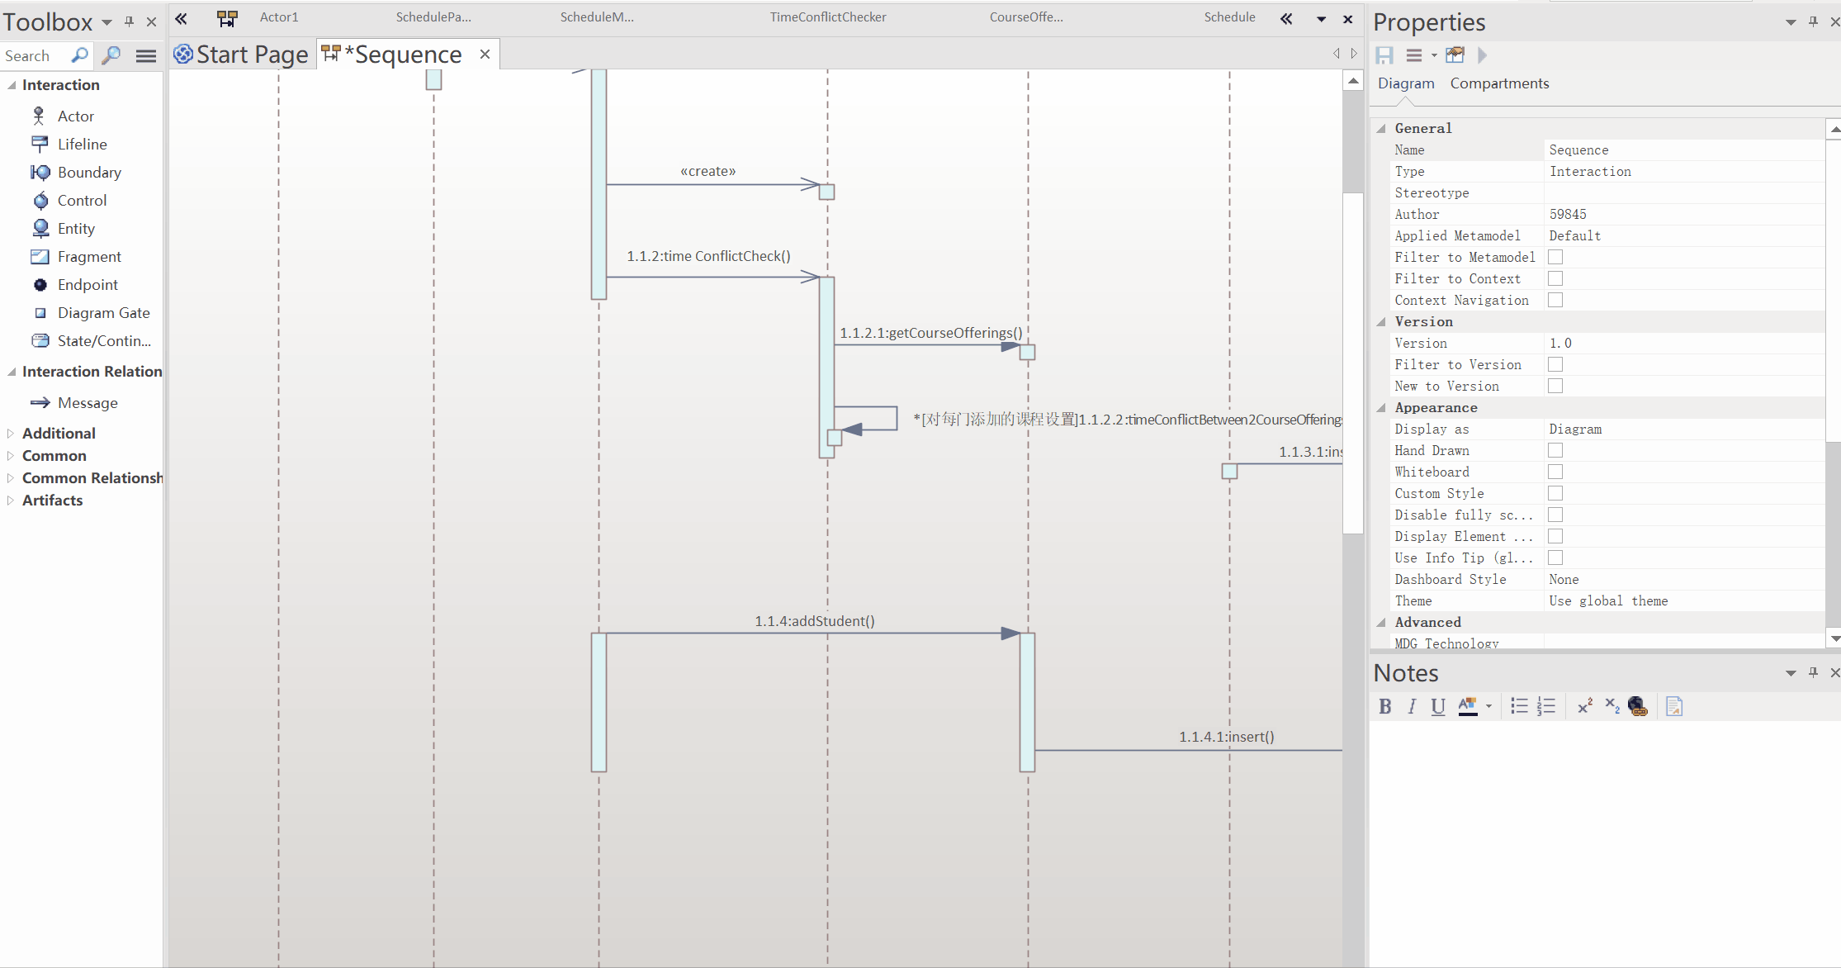
Task: Collapse the Appearance property group
Action: click(1381, 408)
